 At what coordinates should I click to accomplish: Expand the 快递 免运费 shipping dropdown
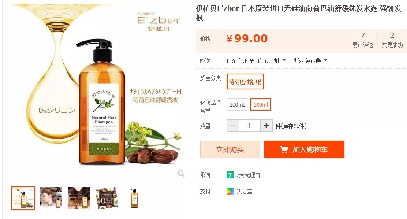click(310, 61)
